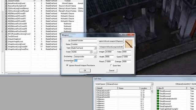196x110 pixels.
Task: Click the Name field containing Youtube
Action: point(84,44)
